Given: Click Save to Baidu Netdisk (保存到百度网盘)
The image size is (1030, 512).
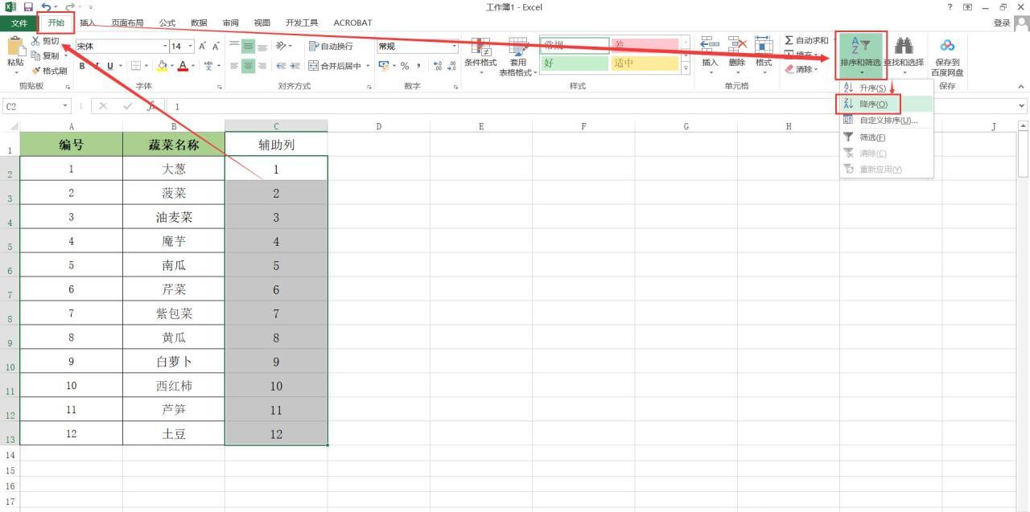Looking at the screenshot, I should 947,58.
